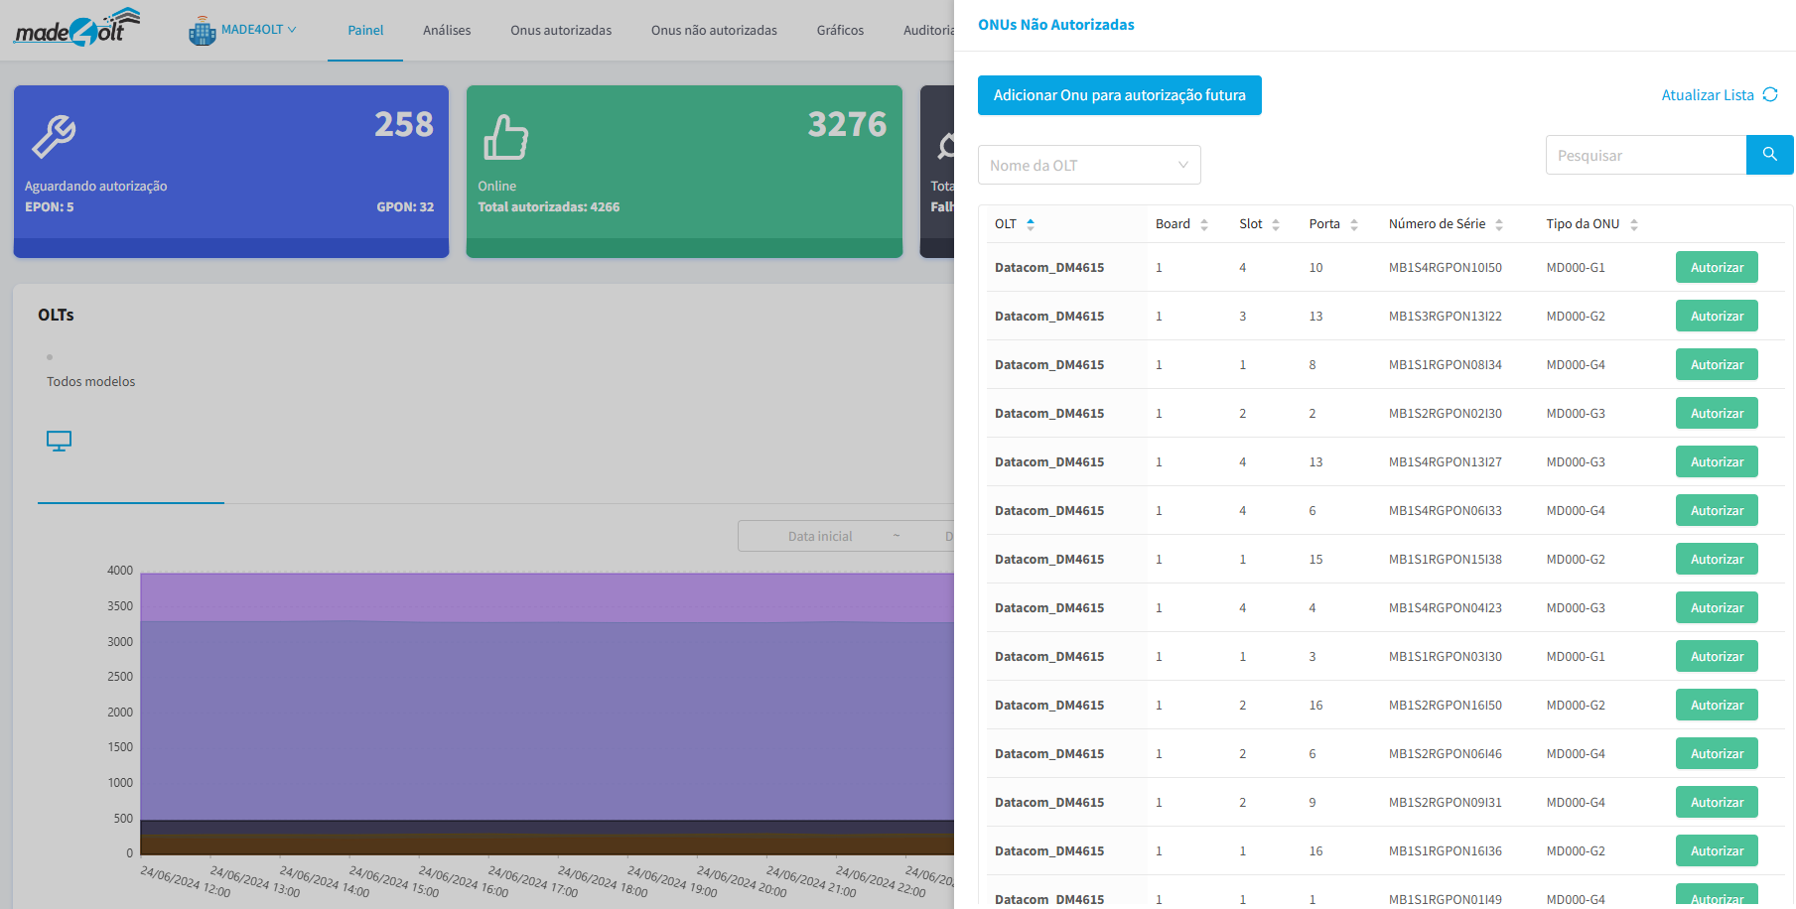The image size is (1796, 909).
Task: Authorize ONU MB1S1RGPON15I38
Action: coord(1717,559)
